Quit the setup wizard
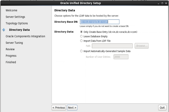The width and height of the screenshot is (169, 112). (x=162, y=108)
